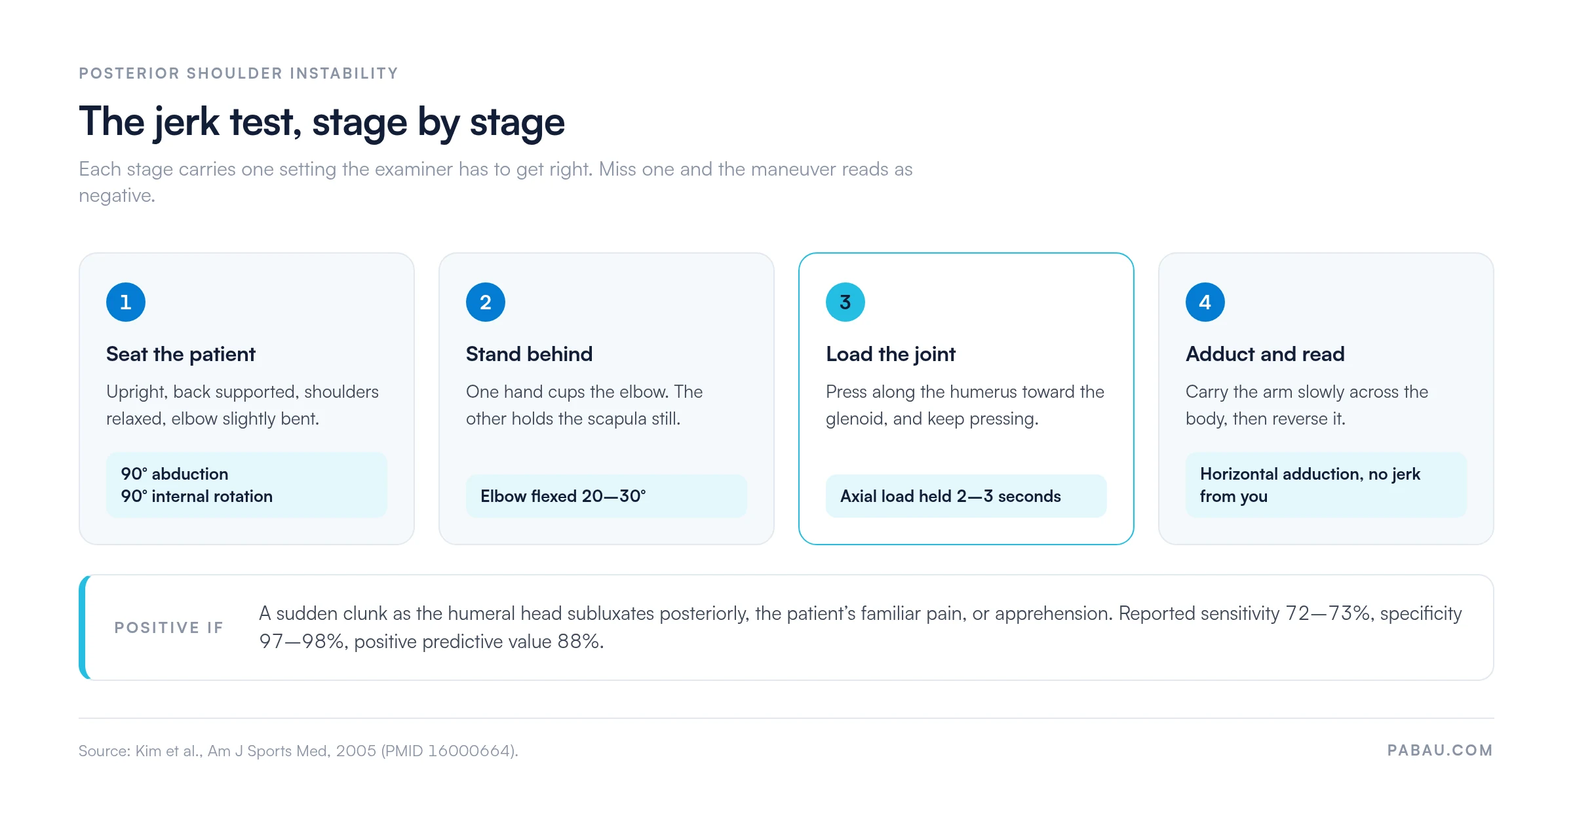The width and height of the screenshot is (1573, 827).
Task: Click the 'Elbow flexed 20—30°' chip
Action: pos(606,496)
